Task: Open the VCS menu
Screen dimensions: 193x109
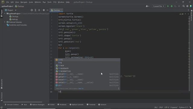Action: (x=55, y=2)
